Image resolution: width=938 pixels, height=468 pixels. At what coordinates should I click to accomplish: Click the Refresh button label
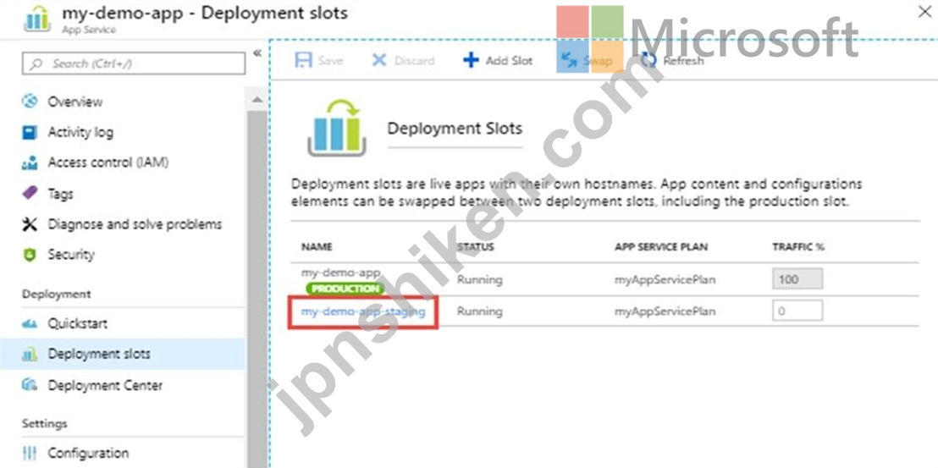[x=683, y=60]
